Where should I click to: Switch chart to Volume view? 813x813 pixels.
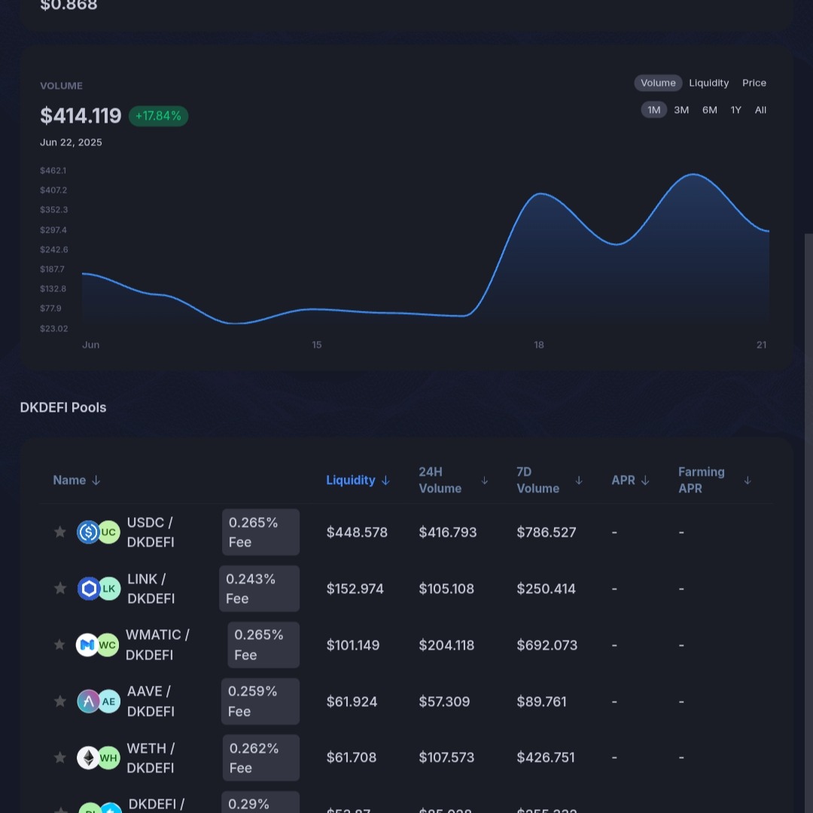[658, 83]
